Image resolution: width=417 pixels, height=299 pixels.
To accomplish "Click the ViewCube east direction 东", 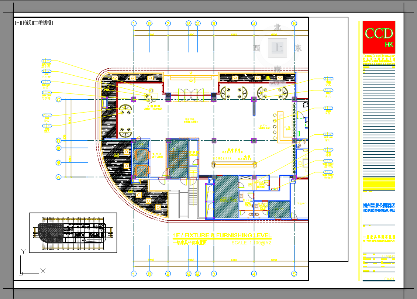I will click(298, 48).
